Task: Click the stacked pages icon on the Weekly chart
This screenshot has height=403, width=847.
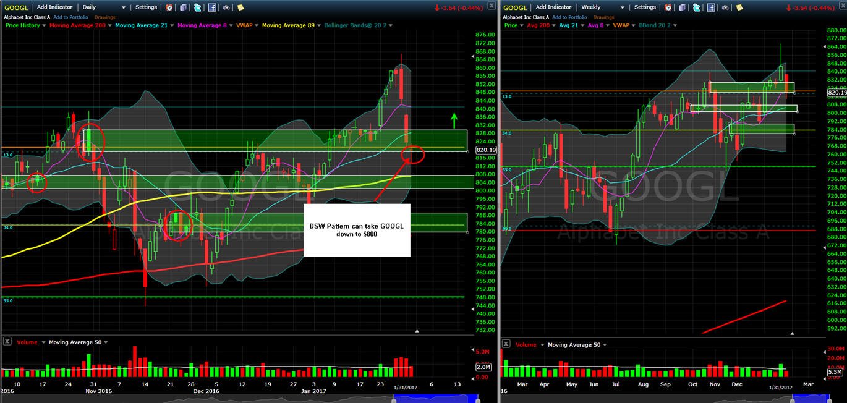Action: point(682,7)
